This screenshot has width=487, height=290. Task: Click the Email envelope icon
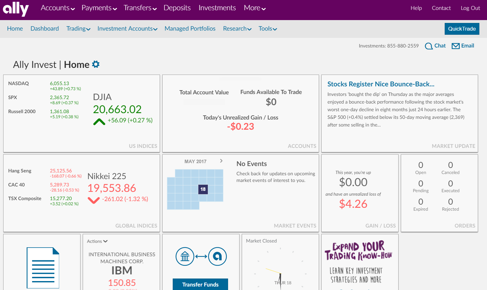(456, 46)
